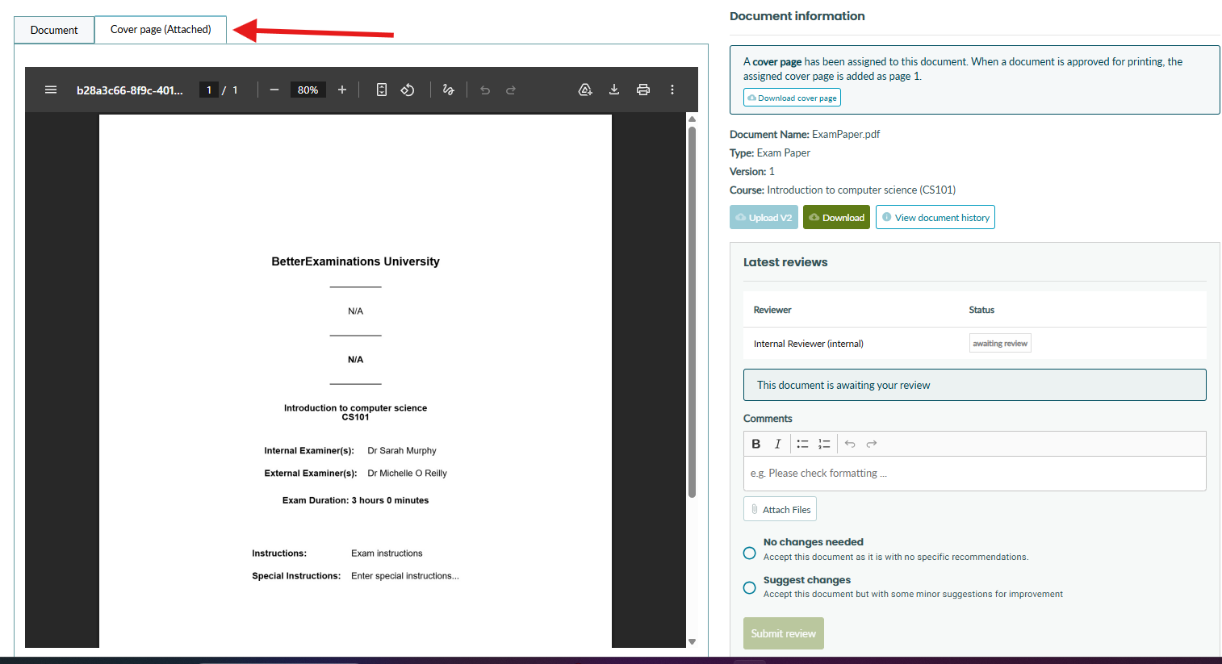The width and height of the screenshot is (1222, 664).
Task: Click the ExamPaper.pdf document name
Action: point(846,135)
